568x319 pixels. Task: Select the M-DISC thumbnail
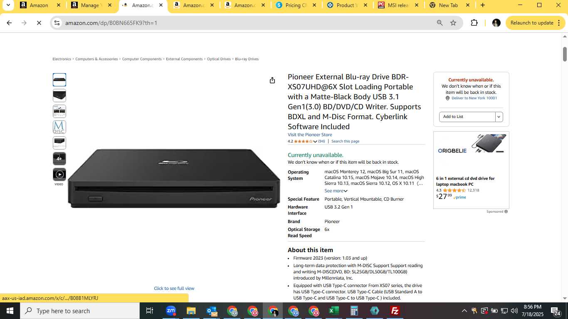click(x=59, y=127)
